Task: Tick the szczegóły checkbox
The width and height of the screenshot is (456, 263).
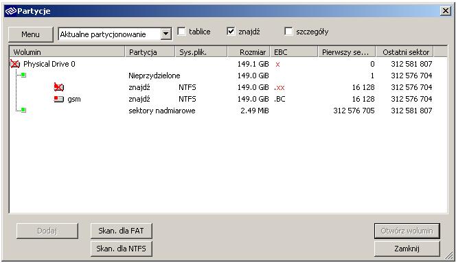Action: 288,31
